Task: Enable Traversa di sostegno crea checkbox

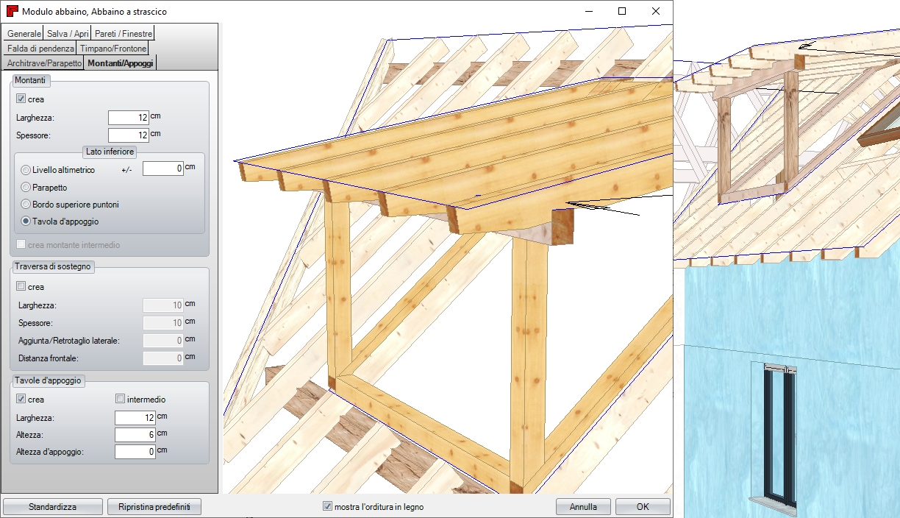Action: click(x=21, y=287)
